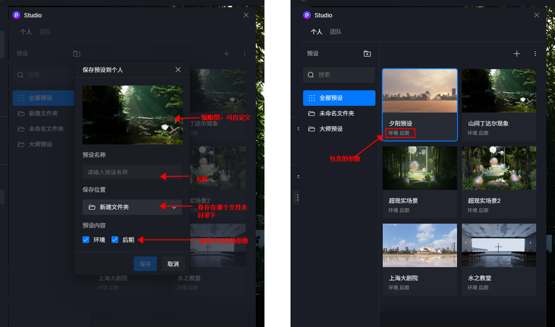Select 个人 tab in left Studio window
The width and height of the screenshot is (555, 327).
(26, 32)
